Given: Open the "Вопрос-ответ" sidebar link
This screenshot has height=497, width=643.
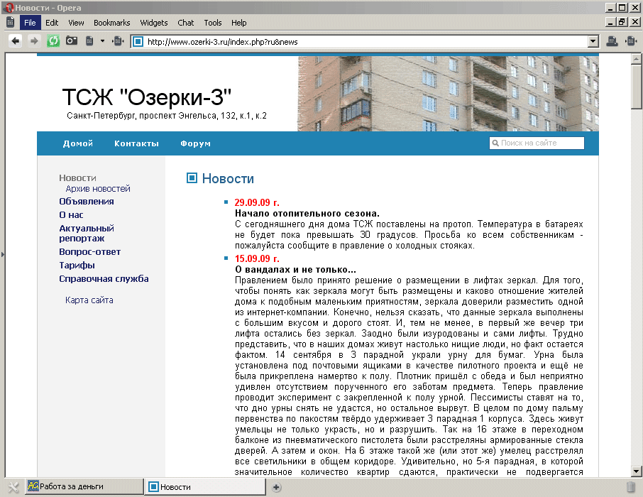Looking at the screenshot, I should tap(90, 251).
